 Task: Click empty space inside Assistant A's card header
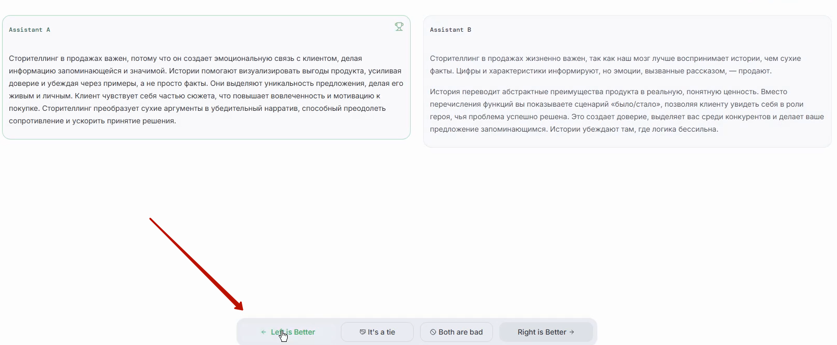208,30
